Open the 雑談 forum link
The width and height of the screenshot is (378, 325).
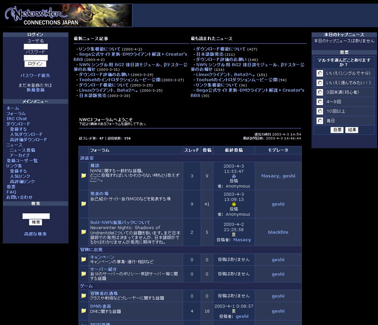pyautogui.click(x=94, y=166)
